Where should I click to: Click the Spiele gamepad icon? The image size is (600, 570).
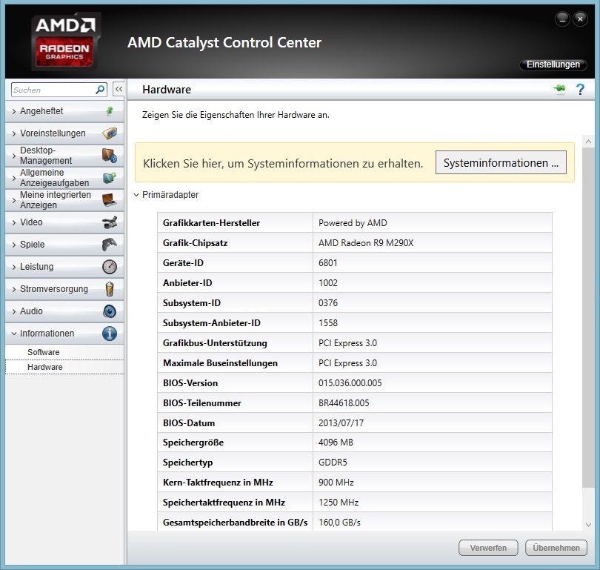point(110,244)
